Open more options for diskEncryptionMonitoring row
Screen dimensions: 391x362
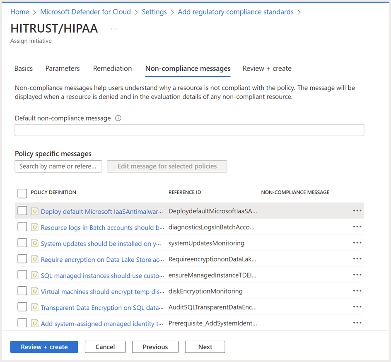357,291
